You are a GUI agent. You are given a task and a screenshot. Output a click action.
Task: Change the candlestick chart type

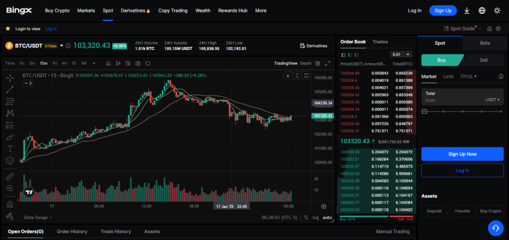[x=118, y=63]
